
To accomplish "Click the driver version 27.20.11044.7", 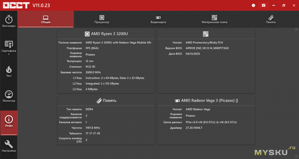I will 194,128.
